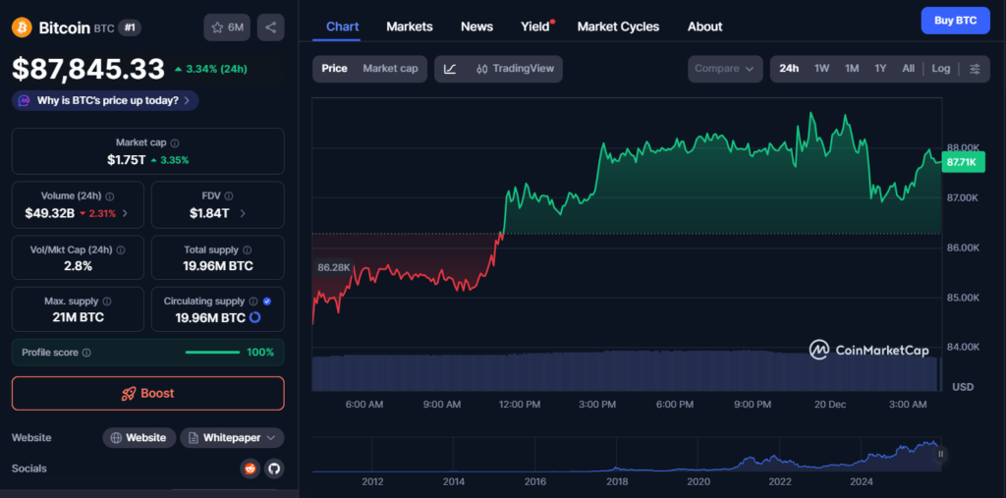
Task: Click info icon beside Market cap label
Action: click(175, 143)
